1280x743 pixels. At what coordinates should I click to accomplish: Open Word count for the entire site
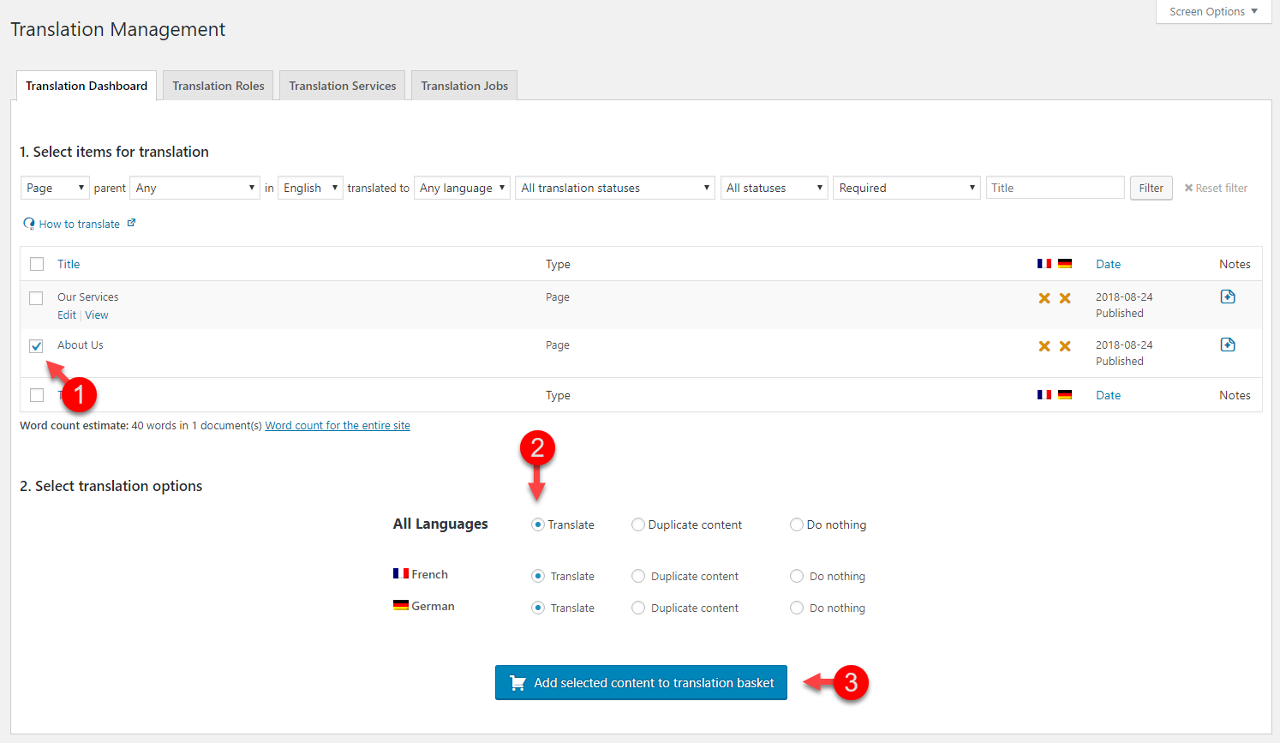(338, 425)
